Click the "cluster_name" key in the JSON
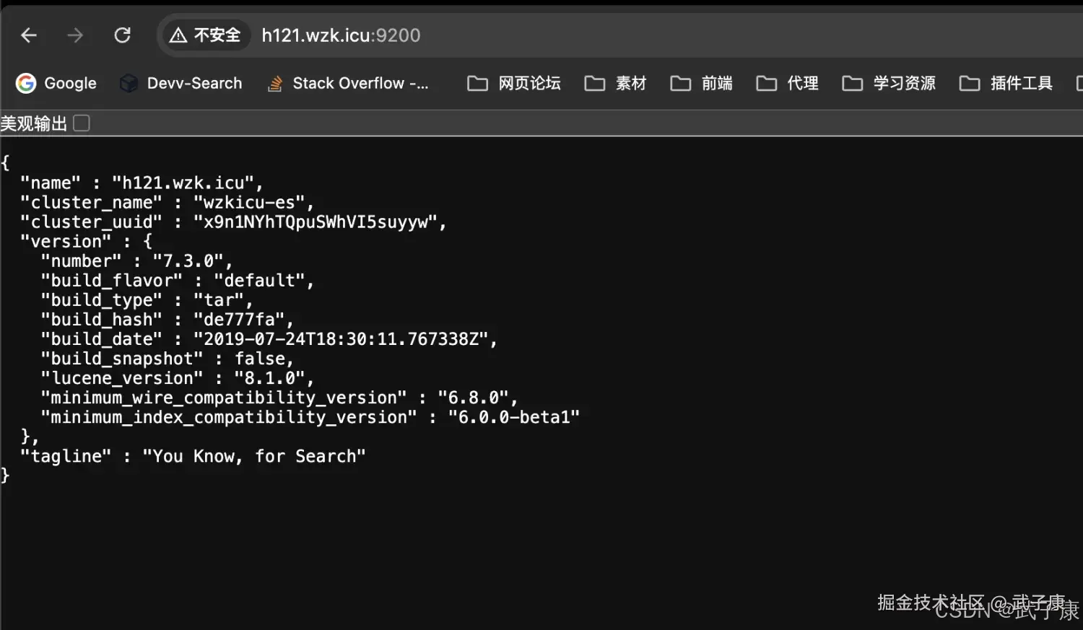This screenshot has width=1083, height=630. click(92, 203)
